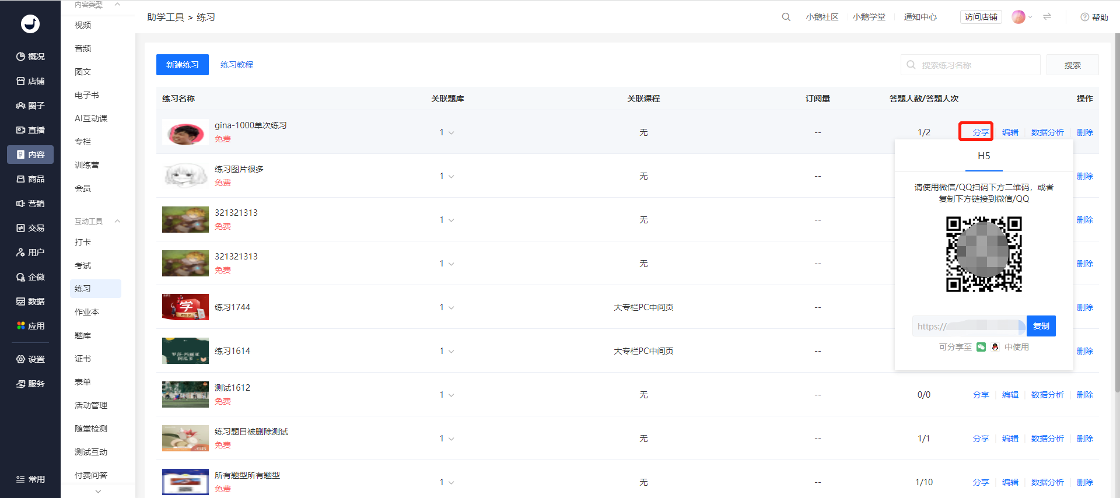
Task: Open 题库 in the submenu
Action: tap(83, 335)
